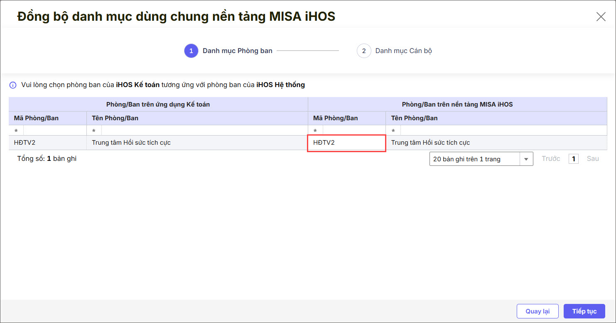Go to next page with Sau
This screenshot has width=616, height=323.
593,159
